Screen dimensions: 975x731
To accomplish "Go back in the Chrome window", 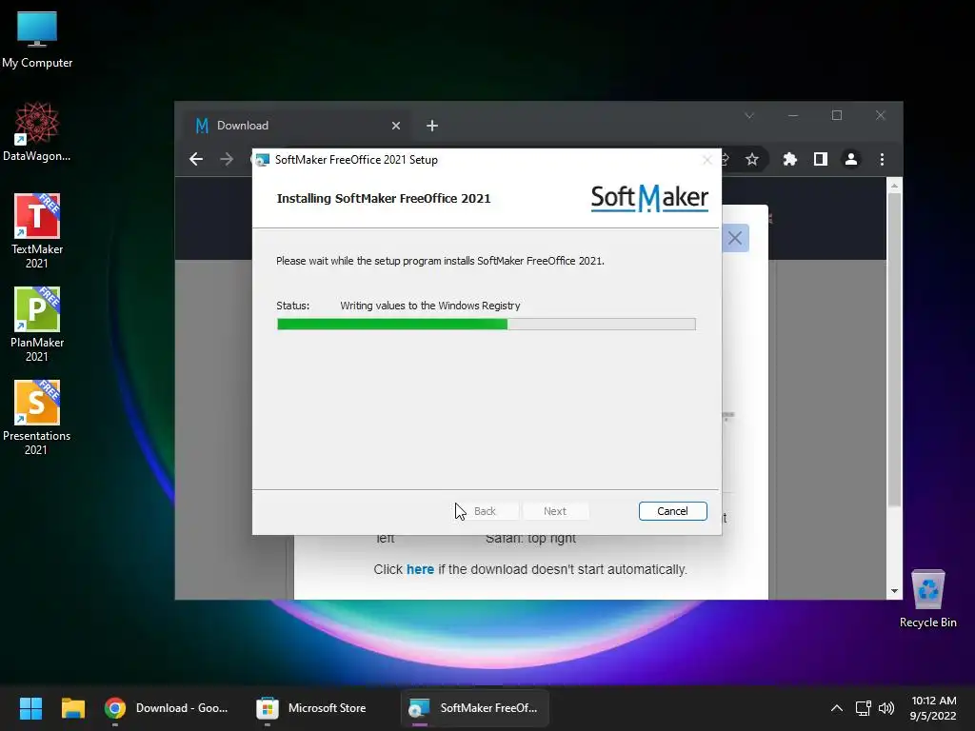I will pyautogui.click(x=196, y=159).
